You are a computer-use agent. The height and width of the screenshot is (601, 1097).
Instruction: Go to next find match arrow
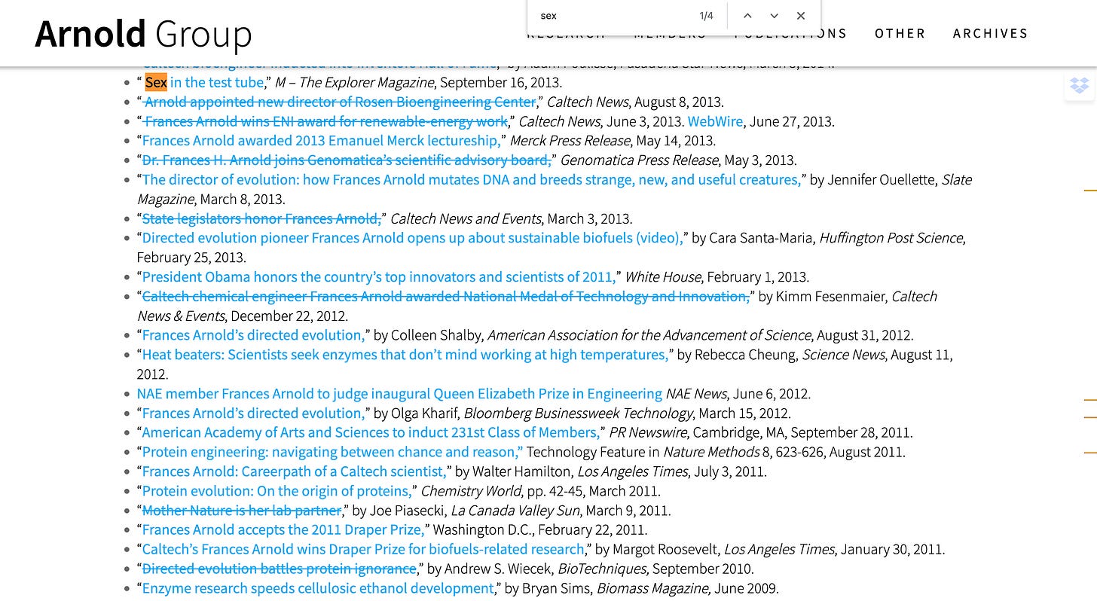click(x=774, y=16)
